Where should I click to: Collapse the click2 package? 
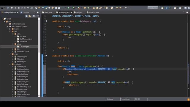pyautogui.click(x=12, y=44)
